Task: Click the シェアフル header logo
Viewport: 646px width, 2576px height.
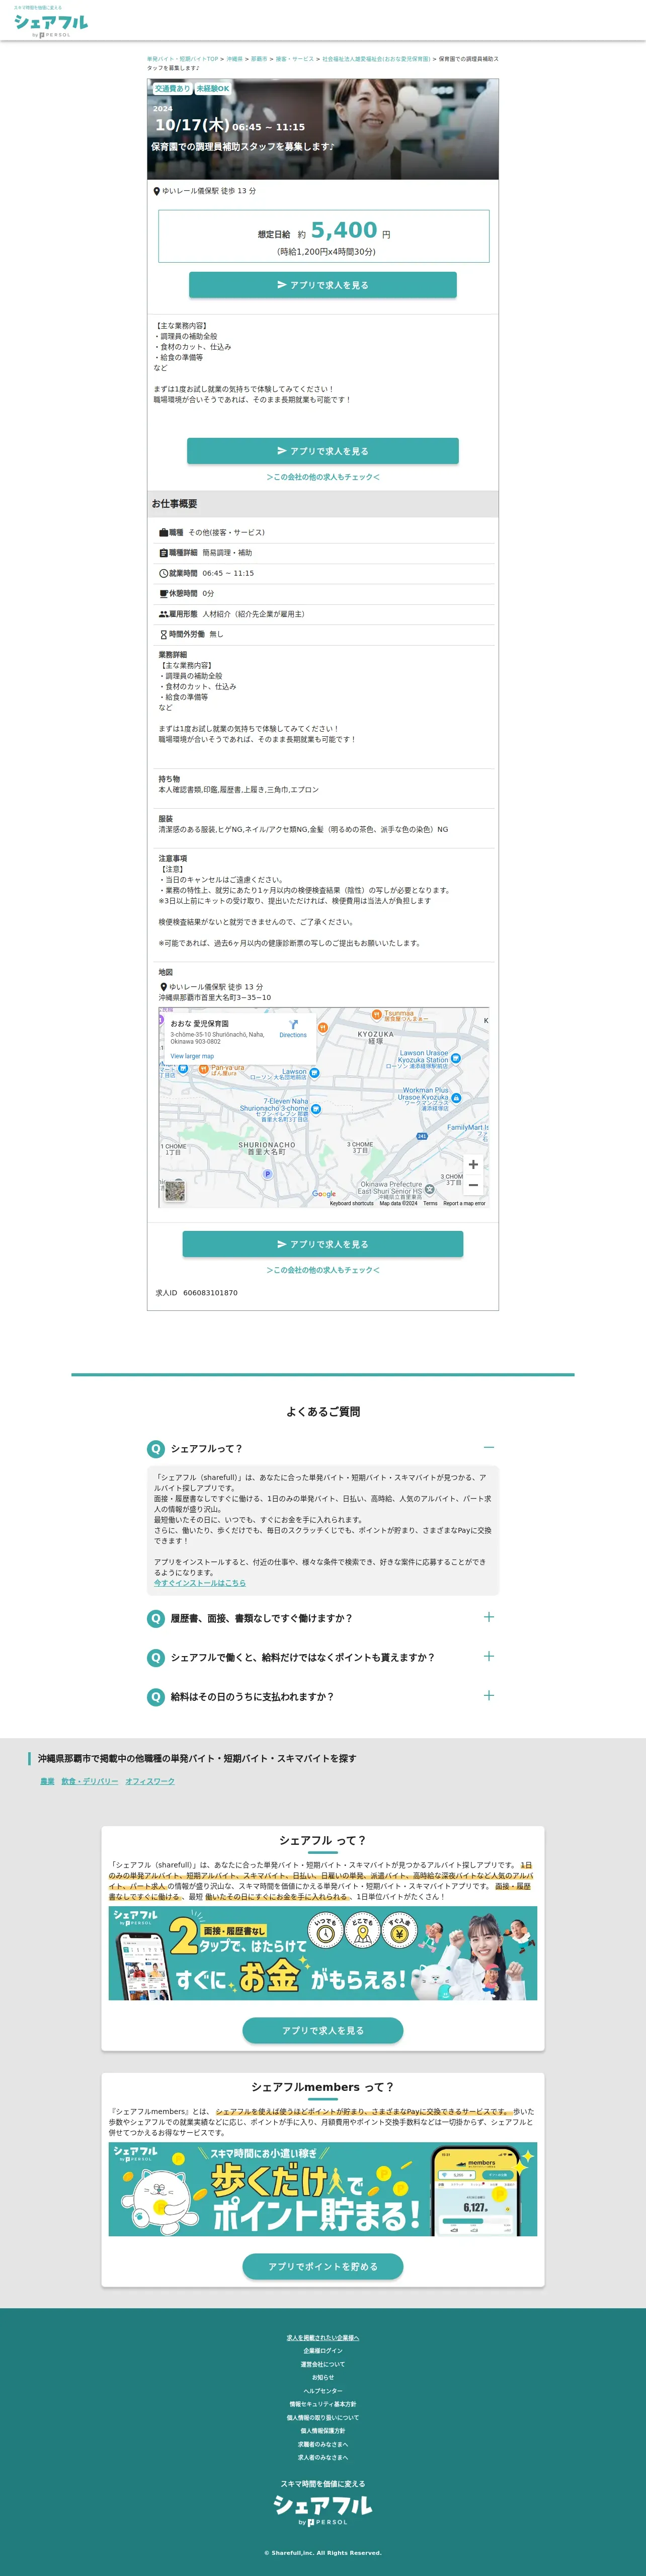Action: coord(50,22)
